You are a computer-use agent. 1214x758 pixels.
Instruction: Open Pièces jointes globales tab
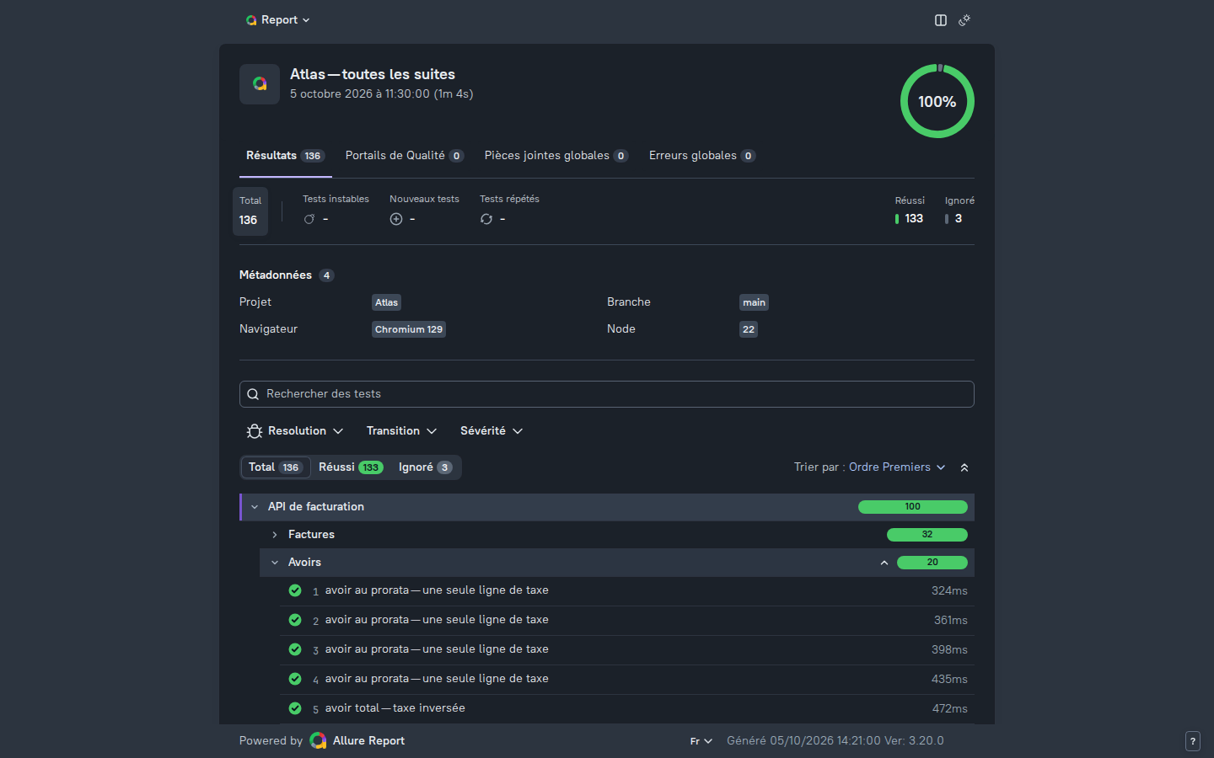coord(556,156)
